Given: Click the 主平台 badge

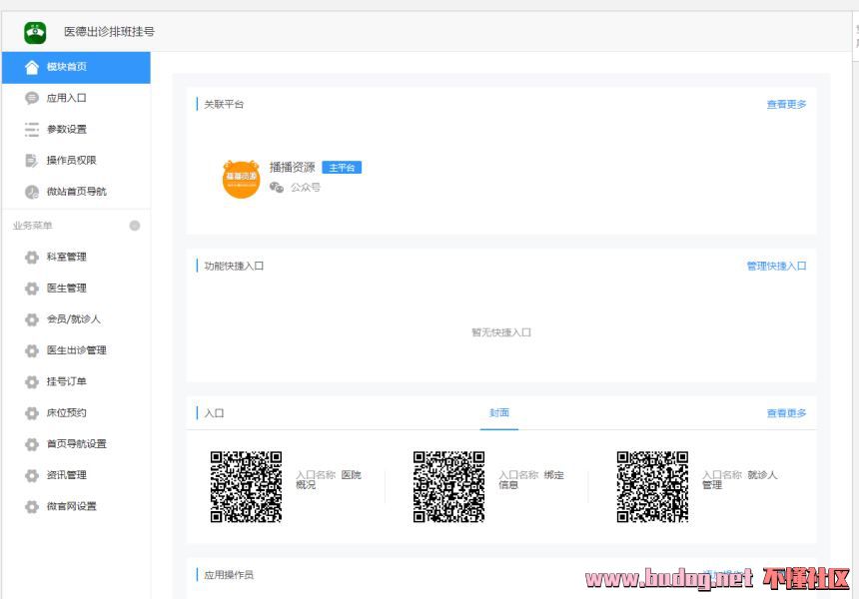Looking at the screenshot, I should [342, 168].
